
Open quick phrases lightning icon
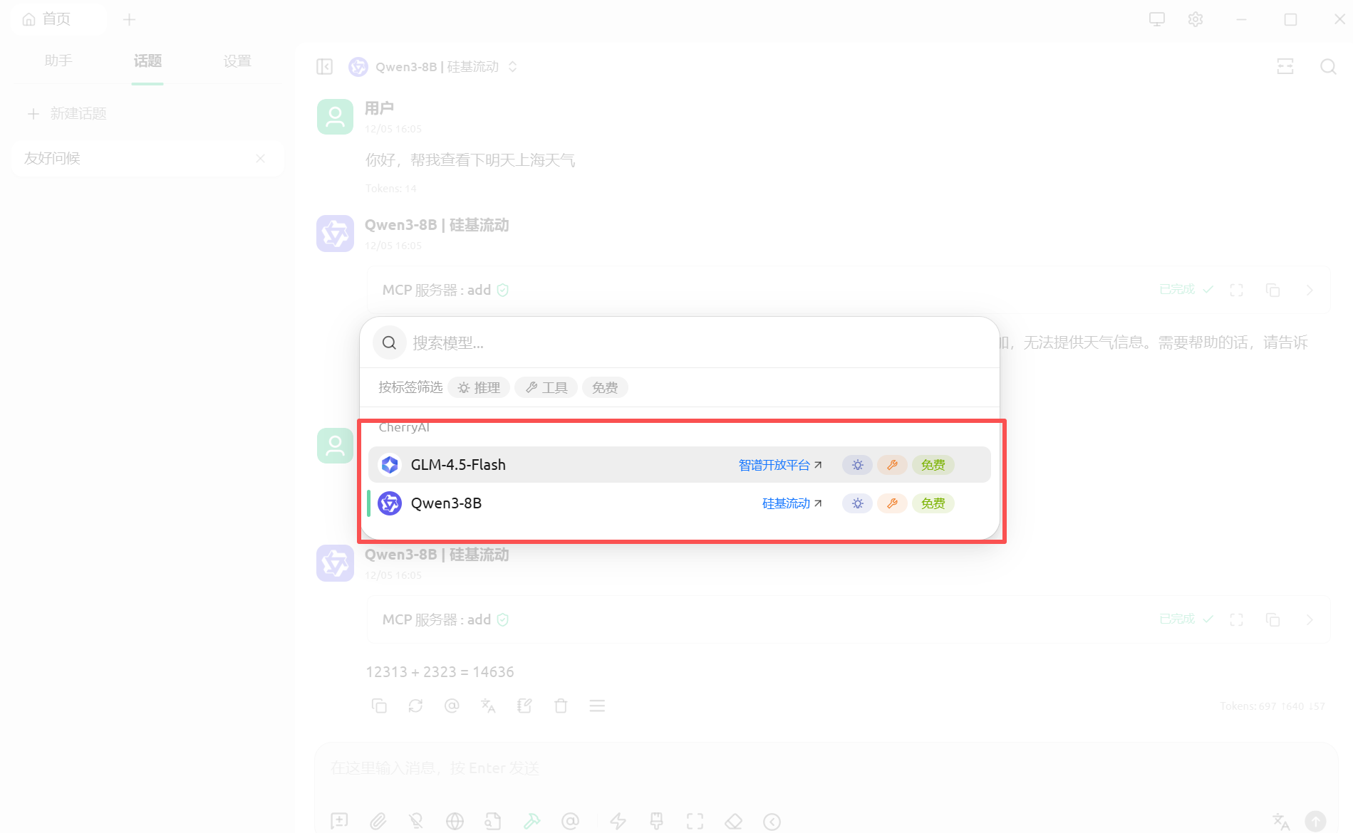click(x=618, y=821)
